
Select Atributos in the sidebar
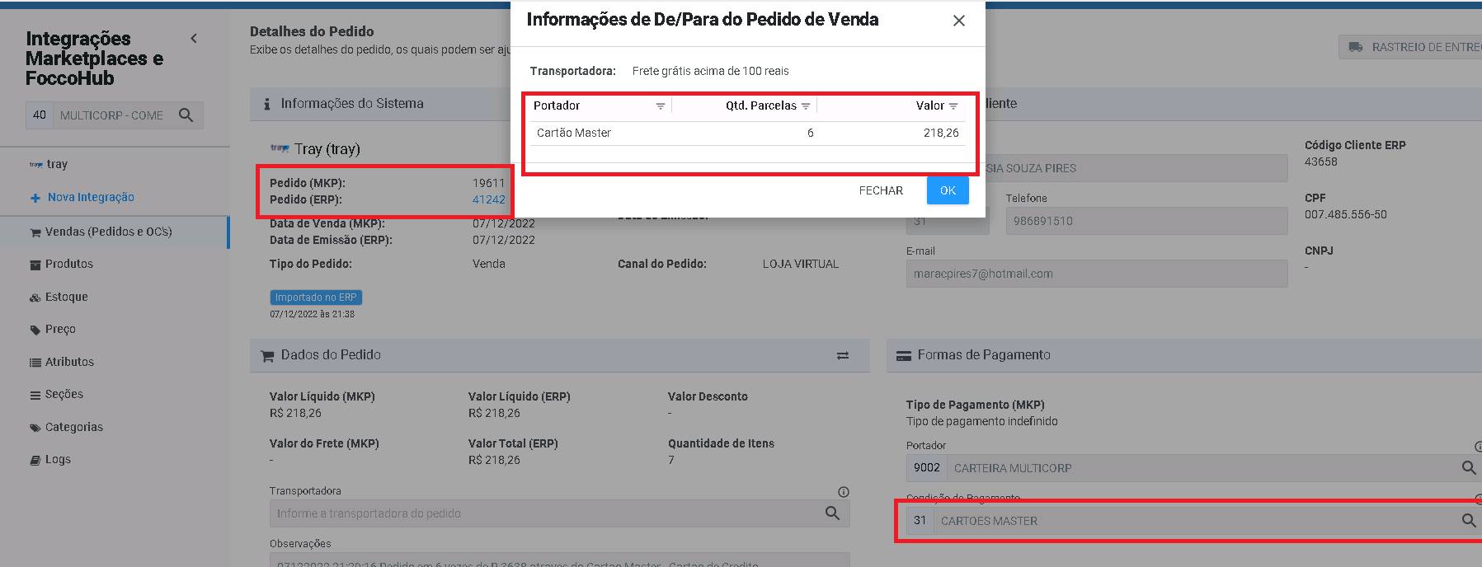tap(62, 362)
